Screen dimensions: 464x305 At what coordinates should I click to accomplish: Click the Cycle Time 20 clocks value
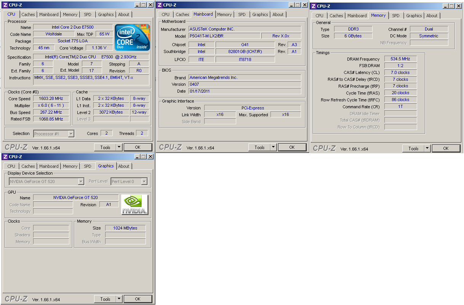point(400,93)
